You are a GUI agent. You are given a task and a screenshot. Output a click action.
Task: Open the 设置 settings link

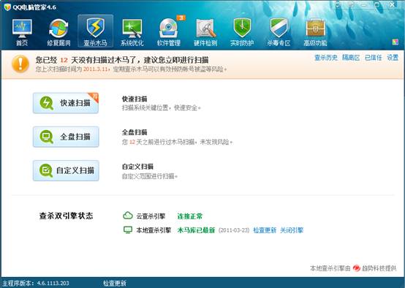point(393,58)
